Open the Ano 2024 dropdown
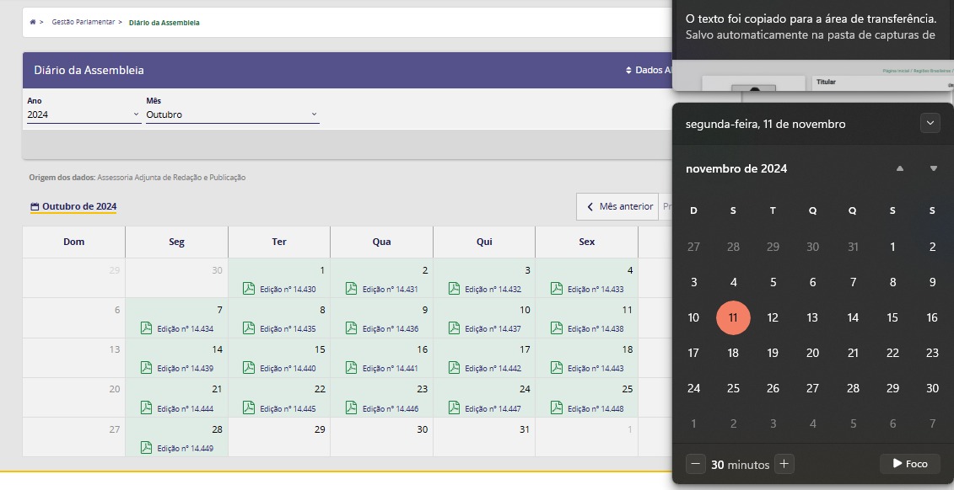Screen dimensions: 954x490 pyautogui.click(x=83, y=115)
